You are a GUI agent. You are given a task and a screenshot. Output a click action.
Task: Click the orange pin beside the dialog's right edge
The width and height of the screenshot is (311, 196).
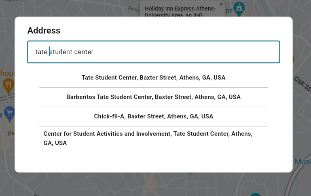pos(293,59)
